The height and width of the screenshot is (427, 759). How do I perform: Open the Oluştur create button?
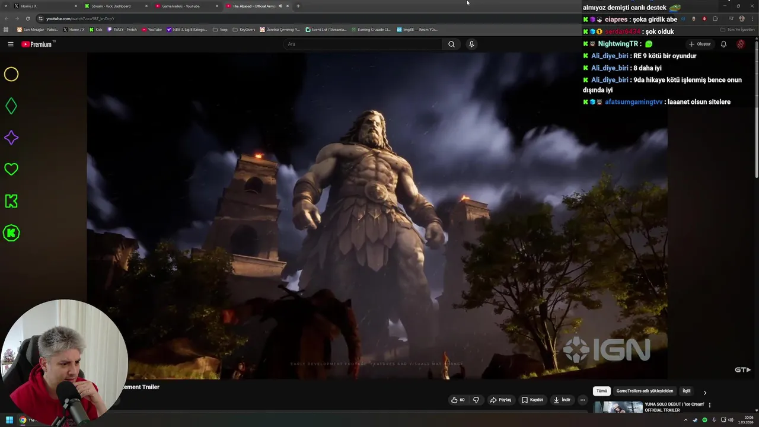(x=700, y=44)
